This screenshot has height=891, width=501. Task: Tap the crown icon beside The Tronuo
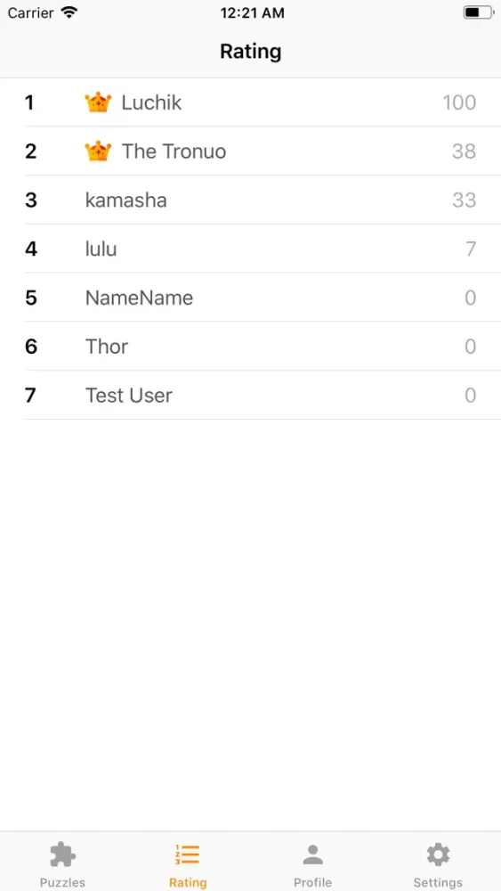(98, 151)
